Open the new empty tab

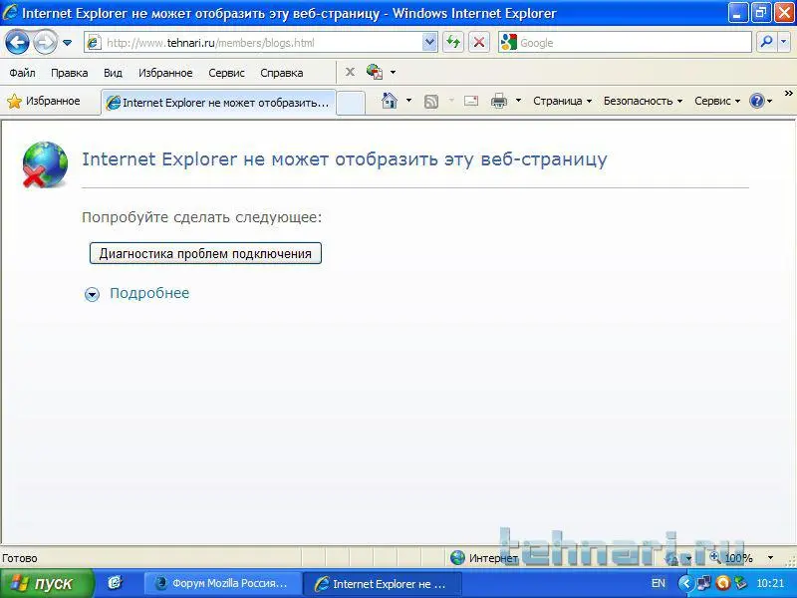pyautogui.click(x=351, y=103)
